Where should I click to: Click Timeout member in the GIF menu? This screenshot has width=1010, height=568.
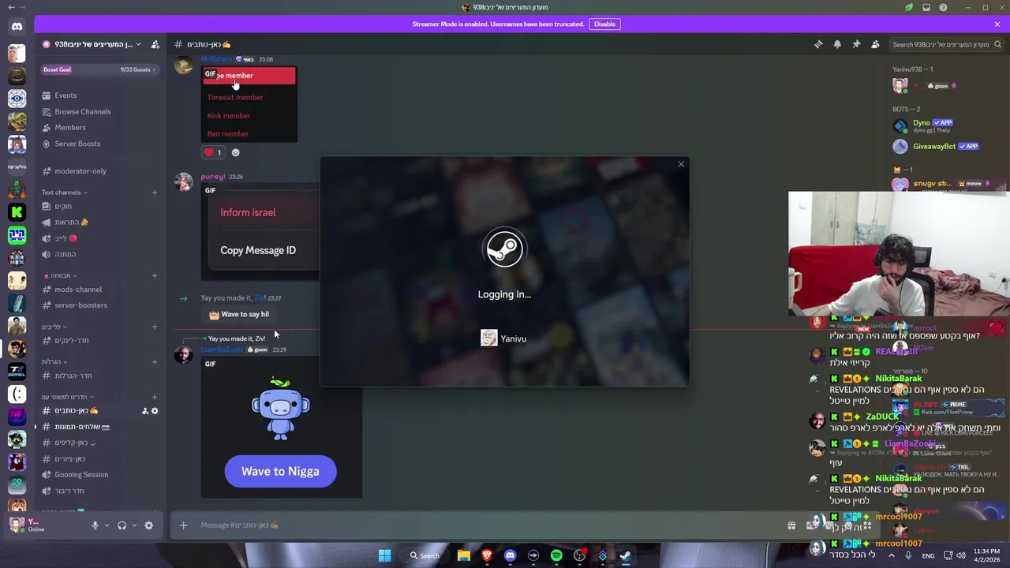coord(235,97)
